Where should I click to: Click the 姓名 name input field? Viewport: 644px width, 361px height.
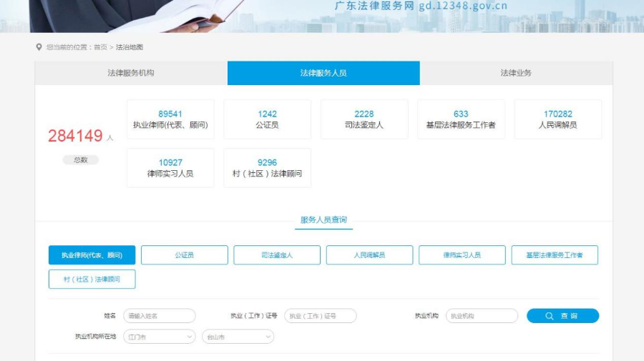[x=160, y=316]
